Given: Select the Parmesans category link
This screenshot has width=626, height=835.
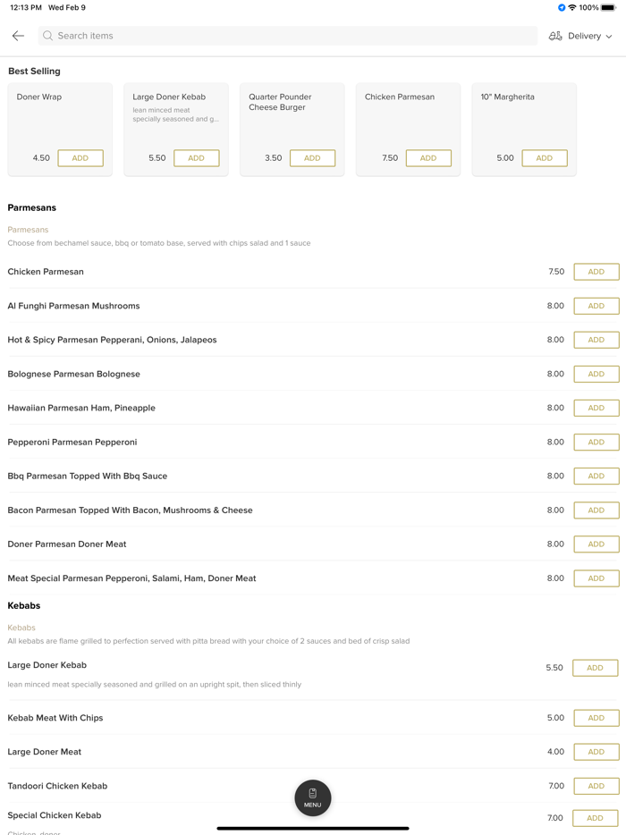Looking at the screenshot, I should 28,230.
